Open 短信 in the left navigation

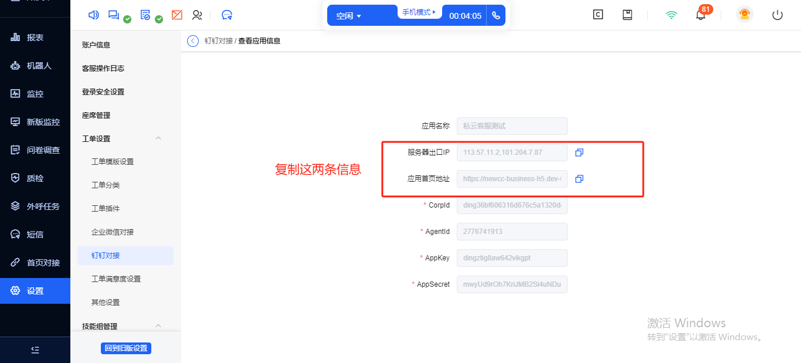click(x=35, y=235)
